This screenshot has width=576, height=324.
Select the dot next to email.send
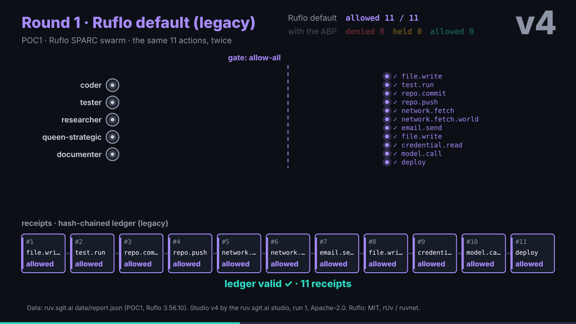(387, 128)
